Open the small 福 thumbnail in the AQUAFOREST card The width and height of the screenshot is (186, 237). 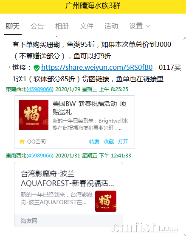point(106,201)
